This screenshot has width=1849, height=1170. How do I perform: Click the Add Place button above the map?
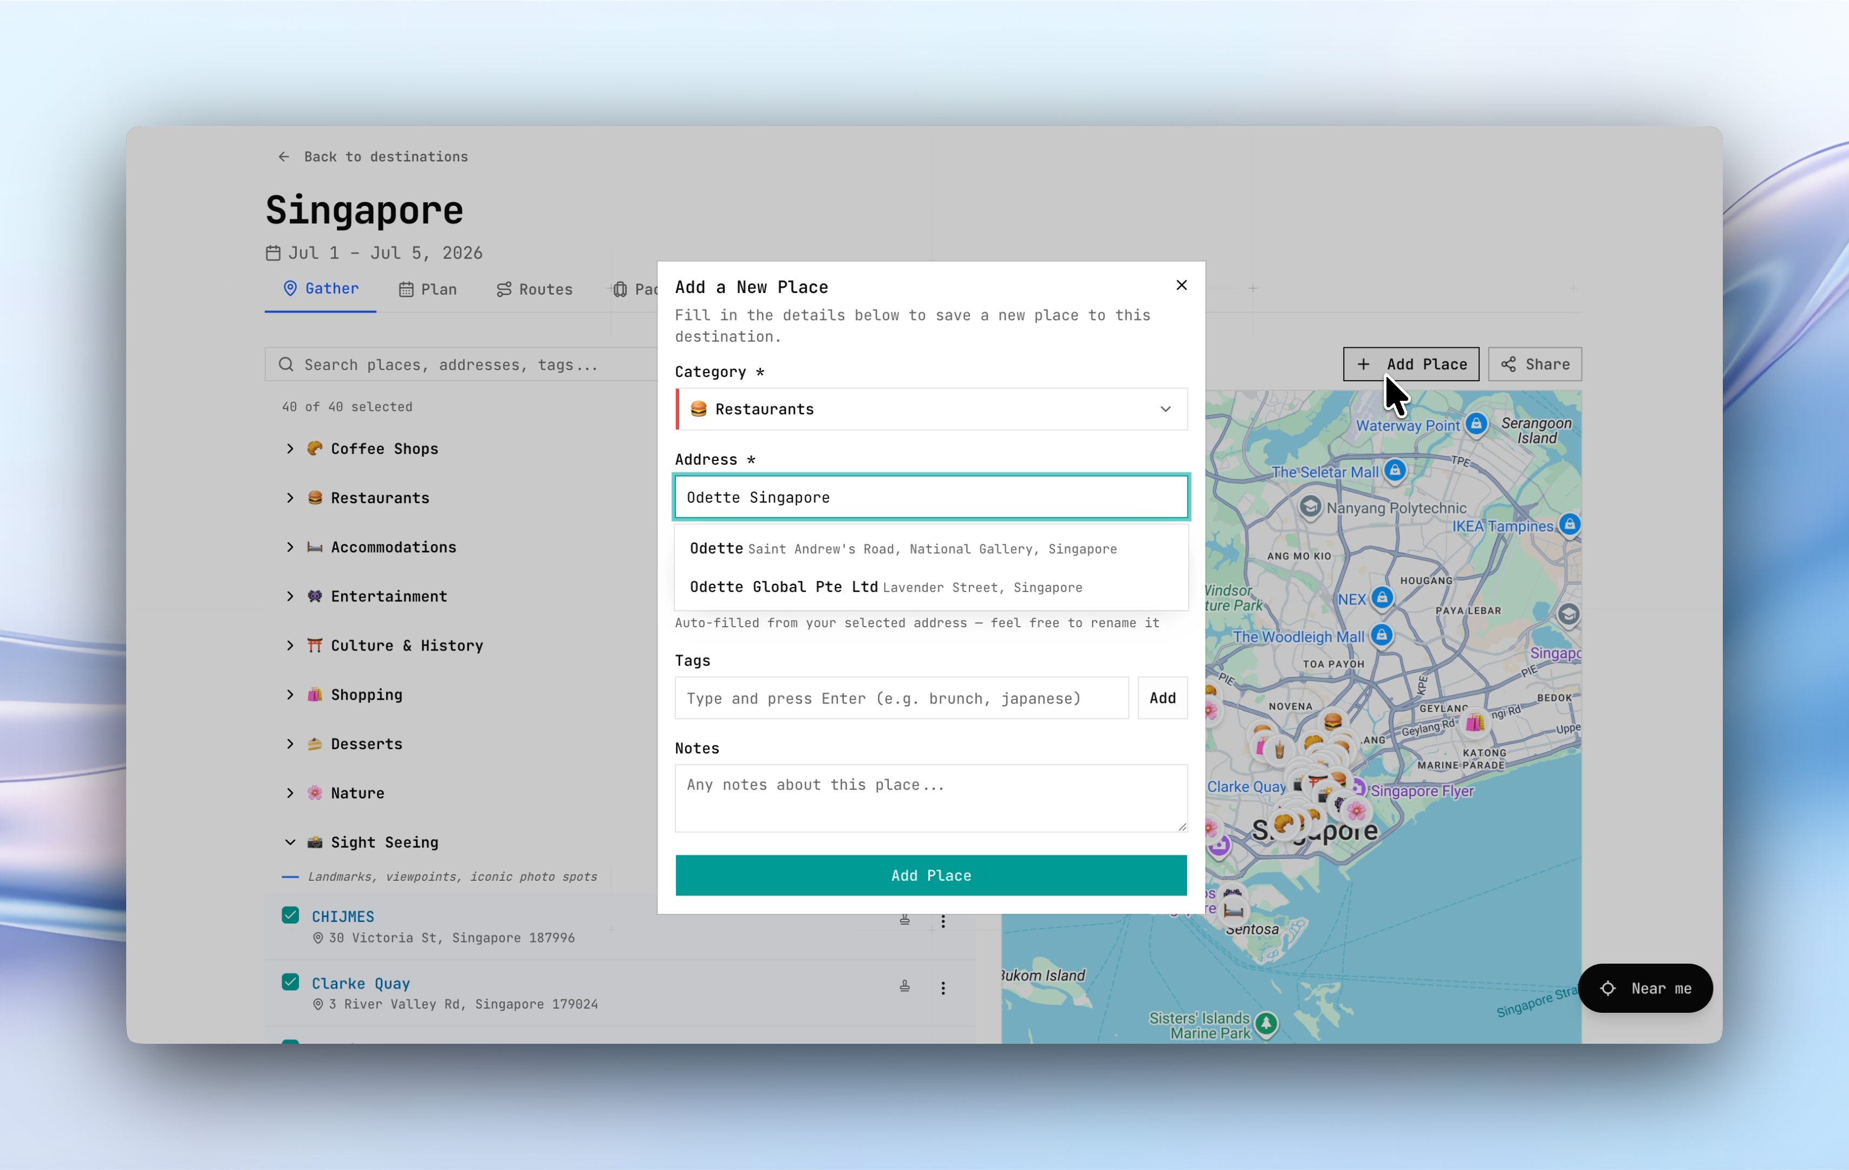click(x=1410, y=364)
